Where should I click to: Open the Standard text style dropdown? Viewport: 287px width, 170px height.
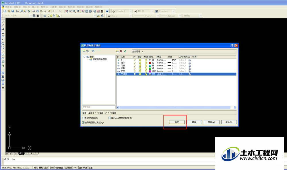click(x=131, y=11)
